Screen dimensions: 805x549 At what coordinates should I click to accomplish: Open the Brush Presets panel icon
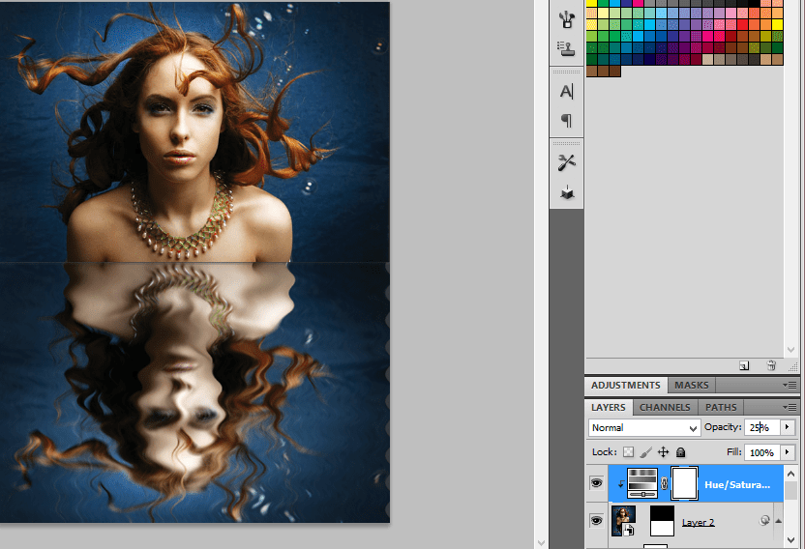(567, 18)
